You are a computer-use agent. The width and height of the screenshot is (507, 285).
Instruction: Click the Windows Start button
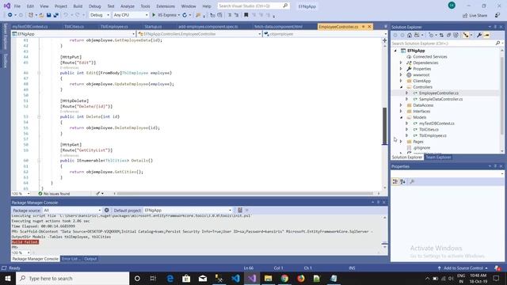8,278
